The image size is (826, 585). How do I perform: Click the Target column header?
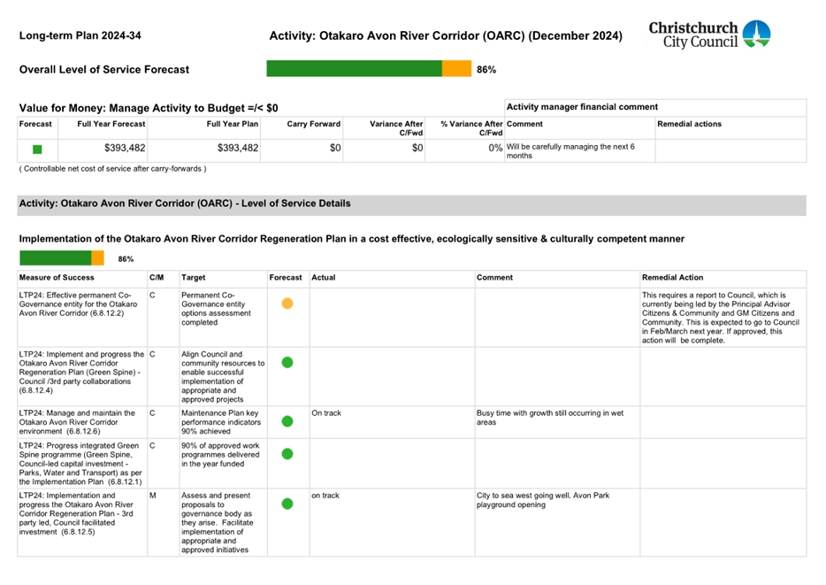tap(195, 278)
